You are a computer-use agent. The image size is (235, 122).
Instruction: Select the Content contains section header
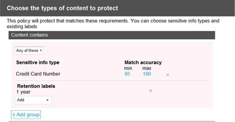30,35
